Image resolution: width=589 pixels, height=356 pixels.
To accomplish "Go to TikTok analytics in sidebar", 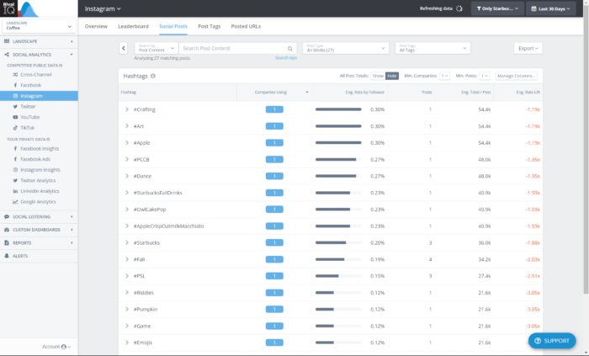I will point(27,128).
